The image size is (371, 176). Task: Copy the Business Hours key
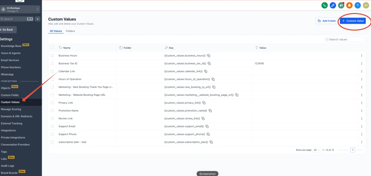209,56
